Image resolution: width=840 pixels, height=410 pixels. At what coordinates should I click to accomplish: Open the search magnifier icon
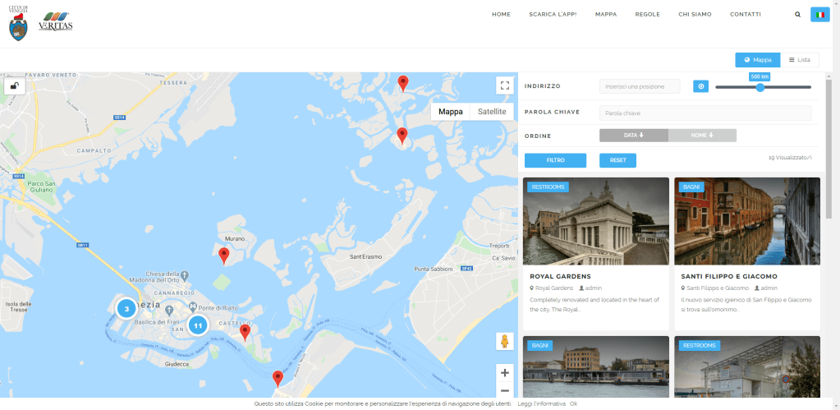(797, 14)
